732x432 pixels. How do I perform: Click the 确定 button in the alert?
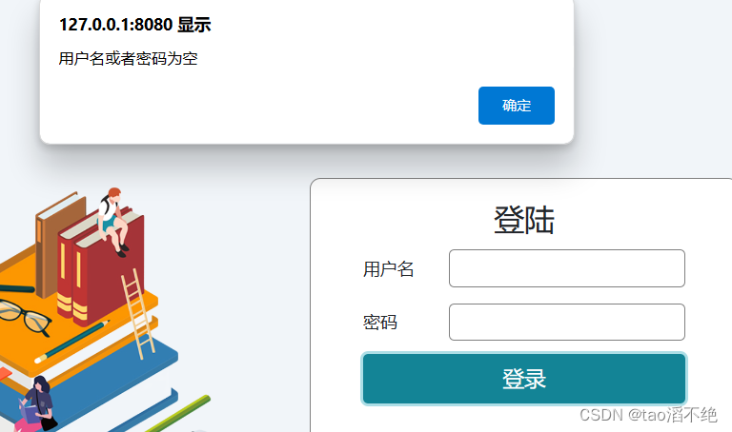(x=517, y=106)
